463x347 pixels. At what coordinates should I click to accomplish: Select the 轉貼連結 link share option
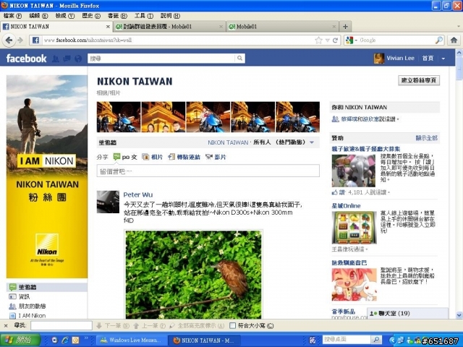184,157
